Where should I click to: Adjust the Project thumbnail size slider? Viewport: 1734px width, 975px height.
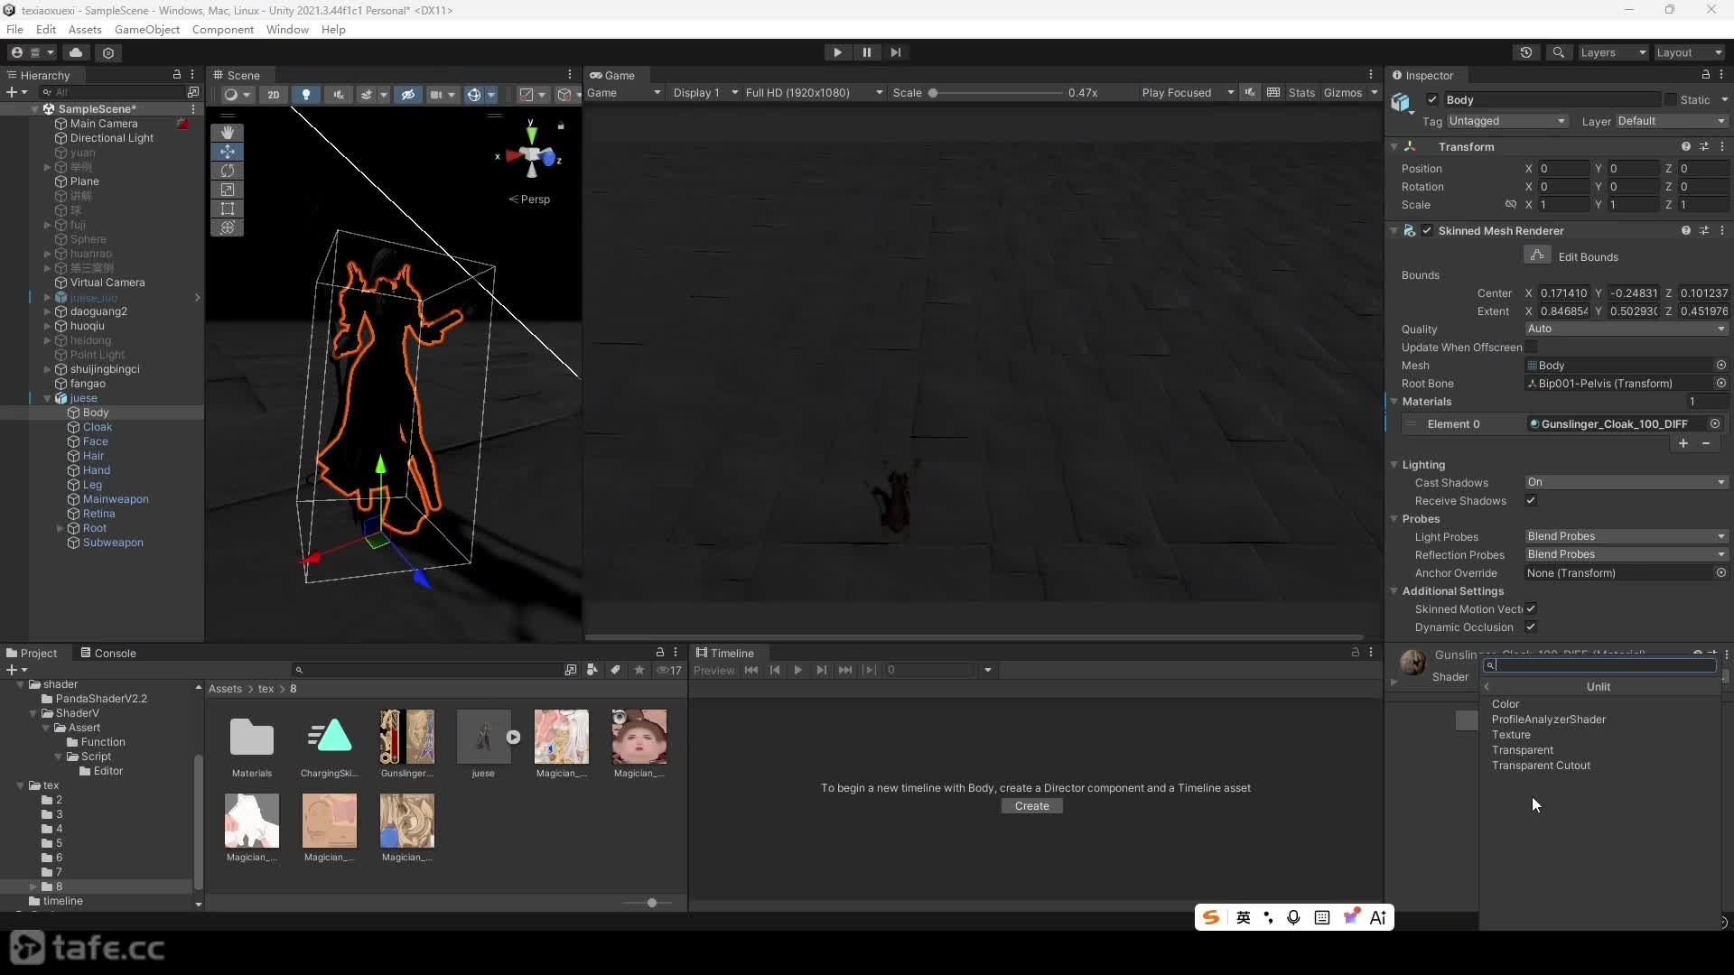point(651,903)
